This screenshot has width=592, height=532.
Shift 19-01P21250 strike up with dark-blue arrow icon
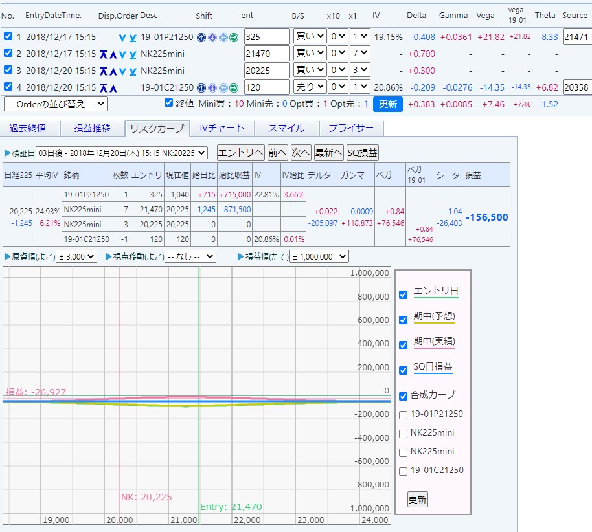point(201,38)
